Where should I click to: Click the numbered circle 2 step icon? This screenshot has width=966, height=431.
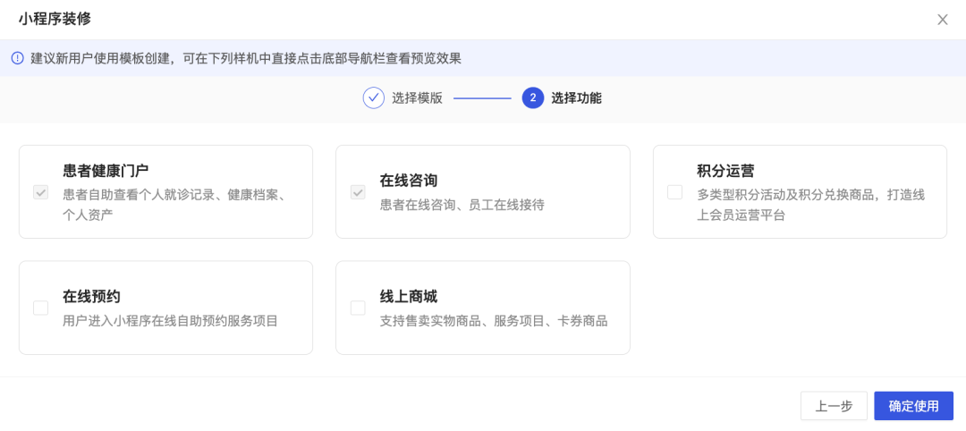[532, 97]
